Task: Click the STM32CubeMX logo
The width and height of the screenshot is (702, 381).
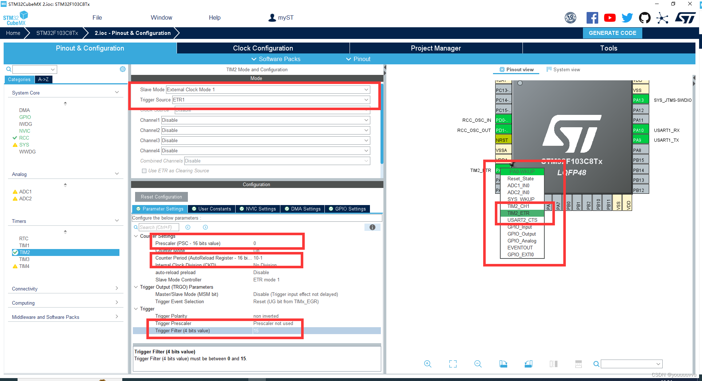Action: pyautogui.click(x=15, y=18)
